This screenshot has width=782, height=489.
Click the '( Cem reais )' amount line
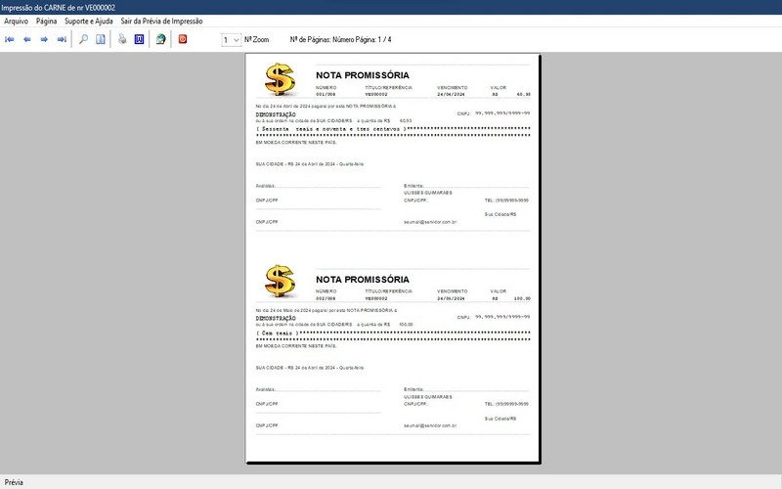tap(278, 333)
